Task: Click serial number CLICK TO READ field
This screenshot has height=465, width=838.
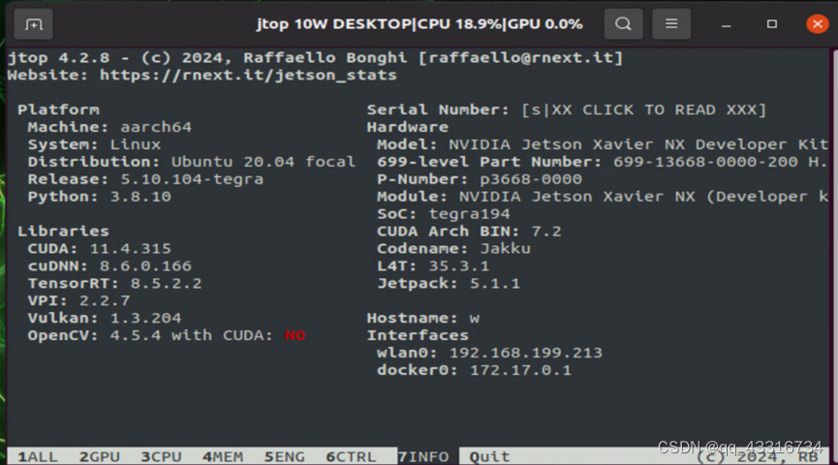Action: [644, 110]
